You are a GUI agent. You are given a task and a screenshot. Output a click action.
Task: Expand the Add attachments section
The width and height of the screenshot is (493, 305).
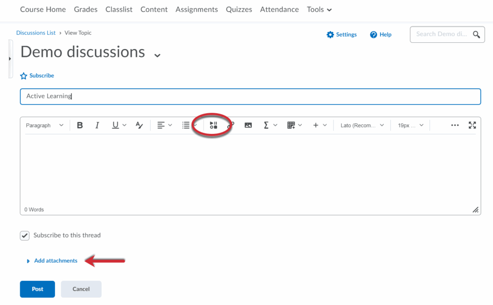[x=55, y=261]
